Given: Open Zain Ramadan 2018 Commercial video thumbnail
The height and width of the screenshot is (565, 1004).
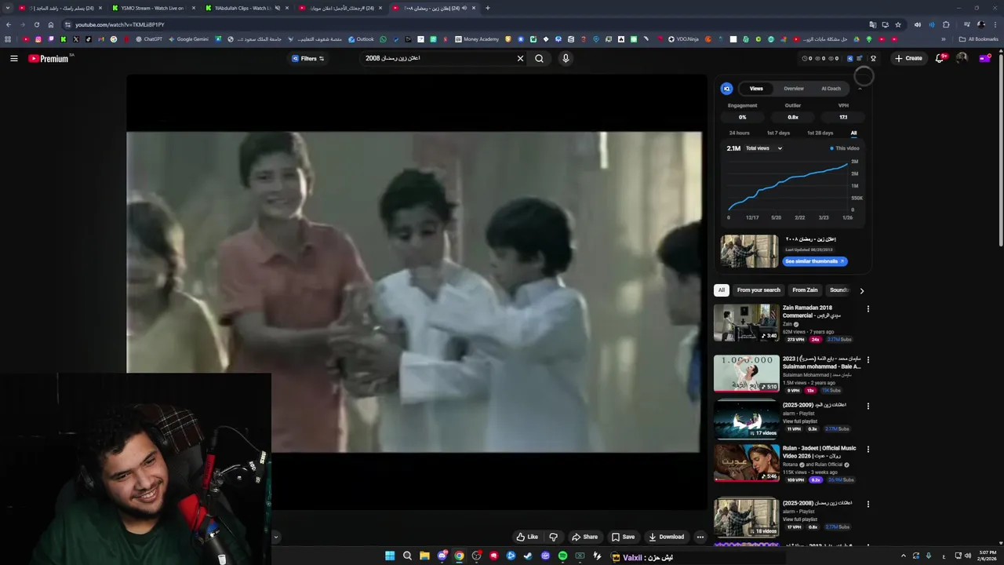Looking at the screenshot, I should point(746,323).
